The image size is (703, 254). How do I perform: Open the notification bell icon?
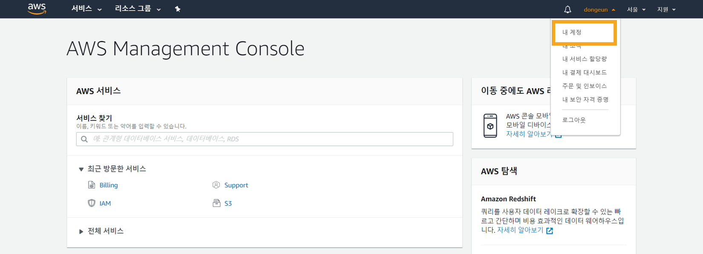[568, 9]
